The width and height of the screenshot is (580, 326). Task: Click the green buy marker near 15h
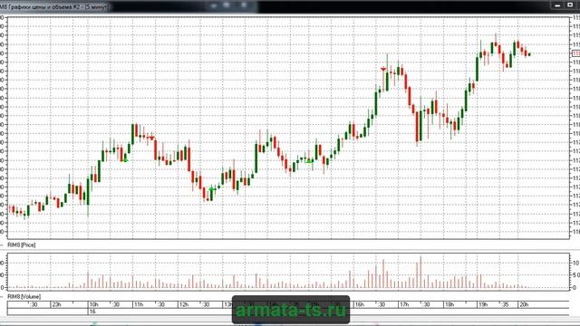(309, 161)
